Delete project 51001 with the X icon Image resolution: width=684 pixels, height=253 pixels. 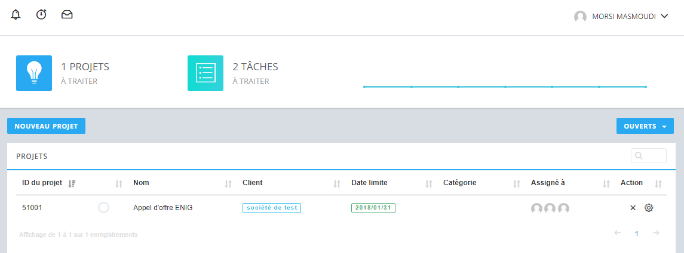click(x=633, y=208)
